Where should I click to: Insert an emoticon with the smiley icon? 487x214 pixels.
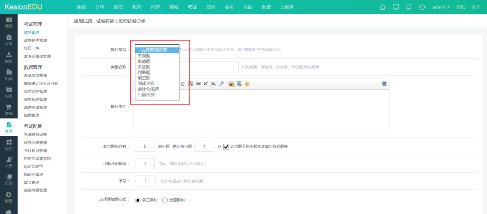[x=247, y=84]
